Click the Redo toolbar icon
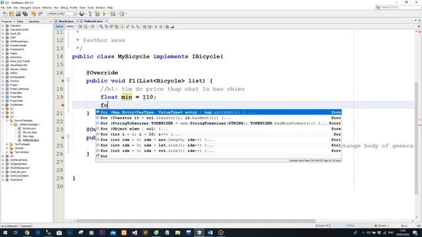 (x=40, y=14)
